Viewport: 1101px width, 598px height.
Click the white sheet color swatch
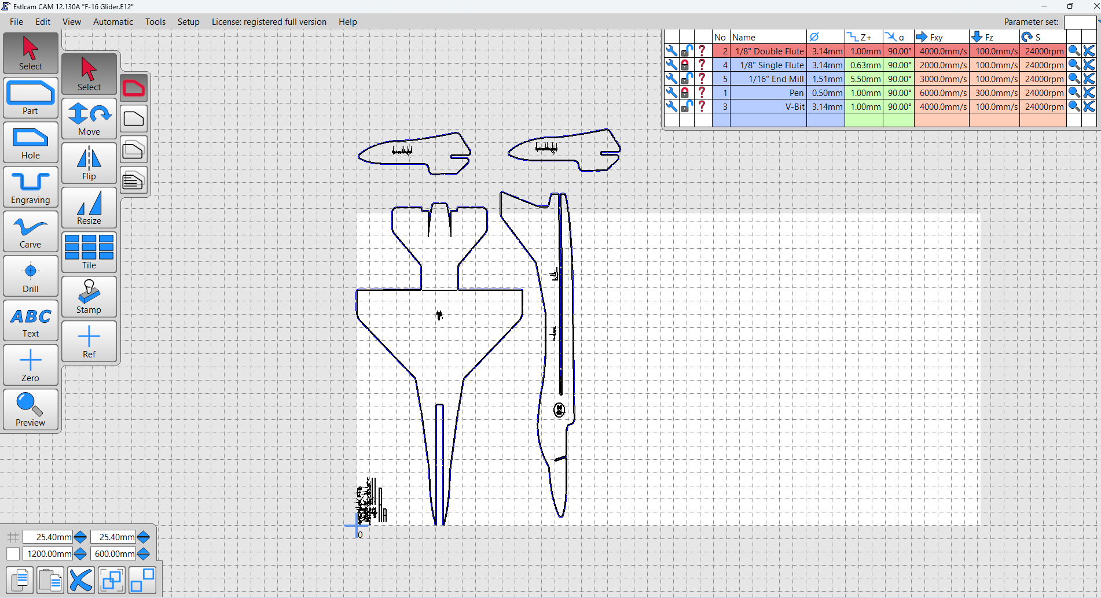[x=13, y=554]
